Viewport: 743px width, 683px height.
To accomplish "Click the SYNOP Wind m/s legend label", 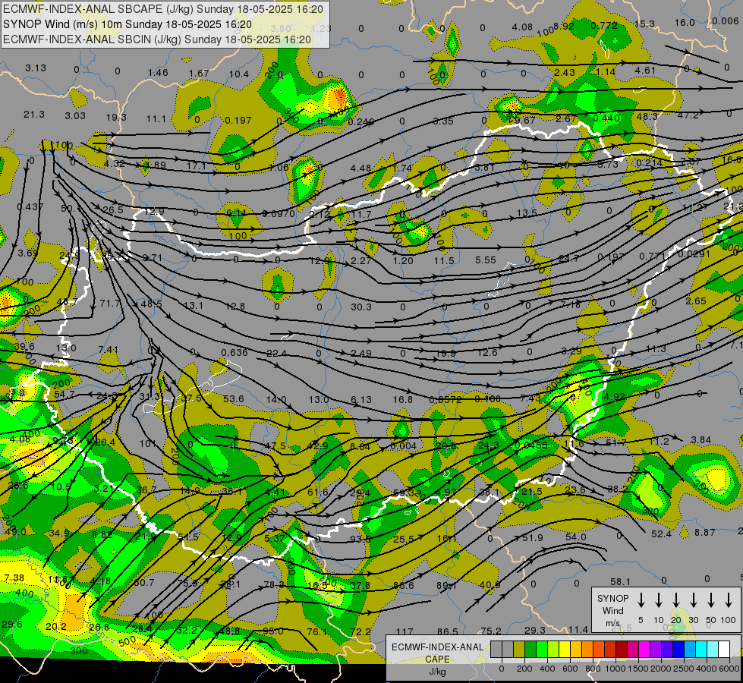I will (612, 611).
